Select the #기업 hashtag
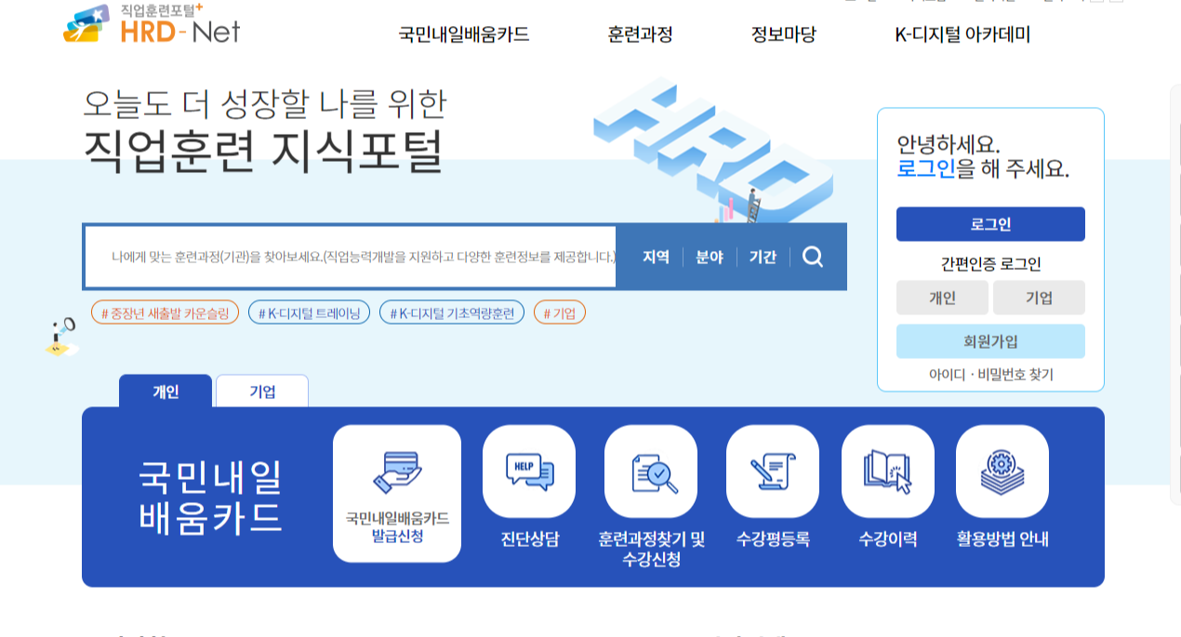Viewport: 1181px width, 637px height. point(560,312)
